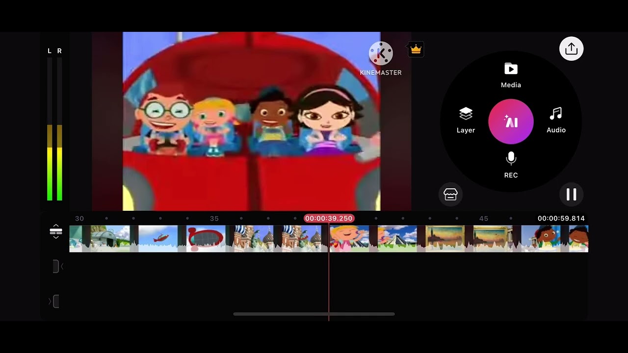This screenshot has width=628, height=353.
Task: Click the total duration 00:00:59.814
Action: [561, 218]
